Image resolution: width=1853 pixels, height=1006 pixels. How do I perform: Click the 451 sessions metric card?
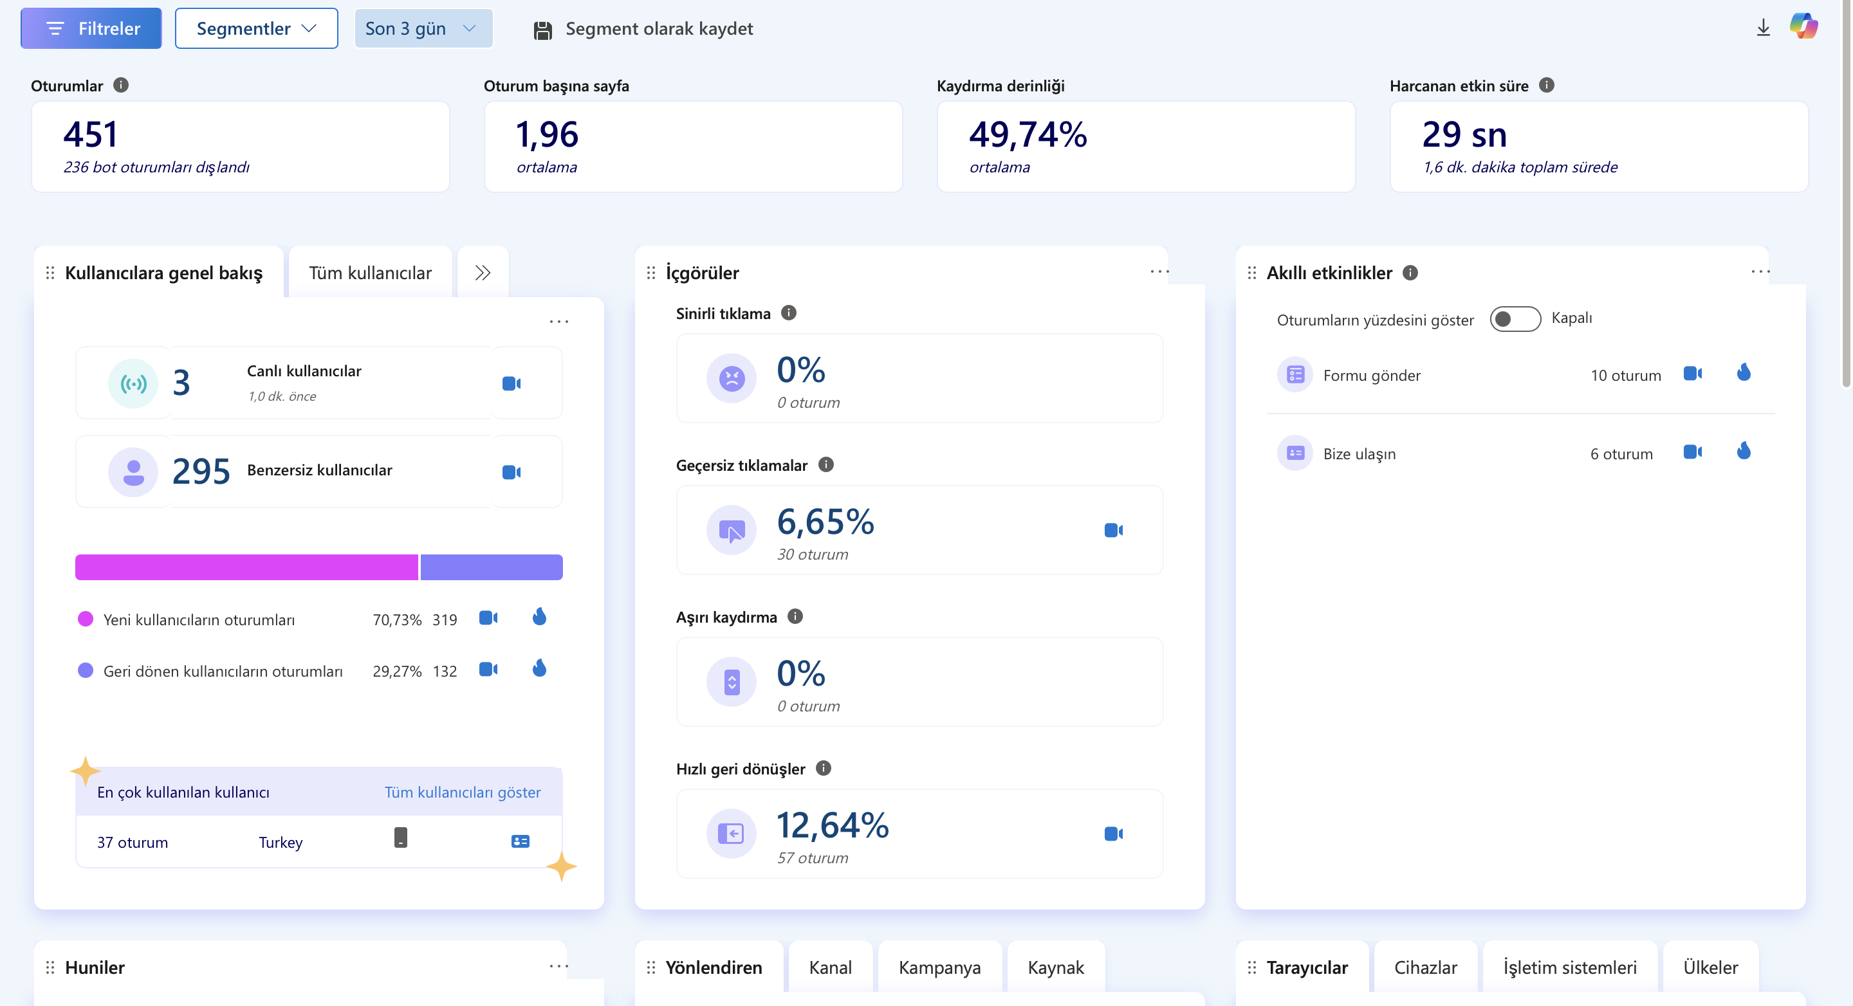coord(240,147)
